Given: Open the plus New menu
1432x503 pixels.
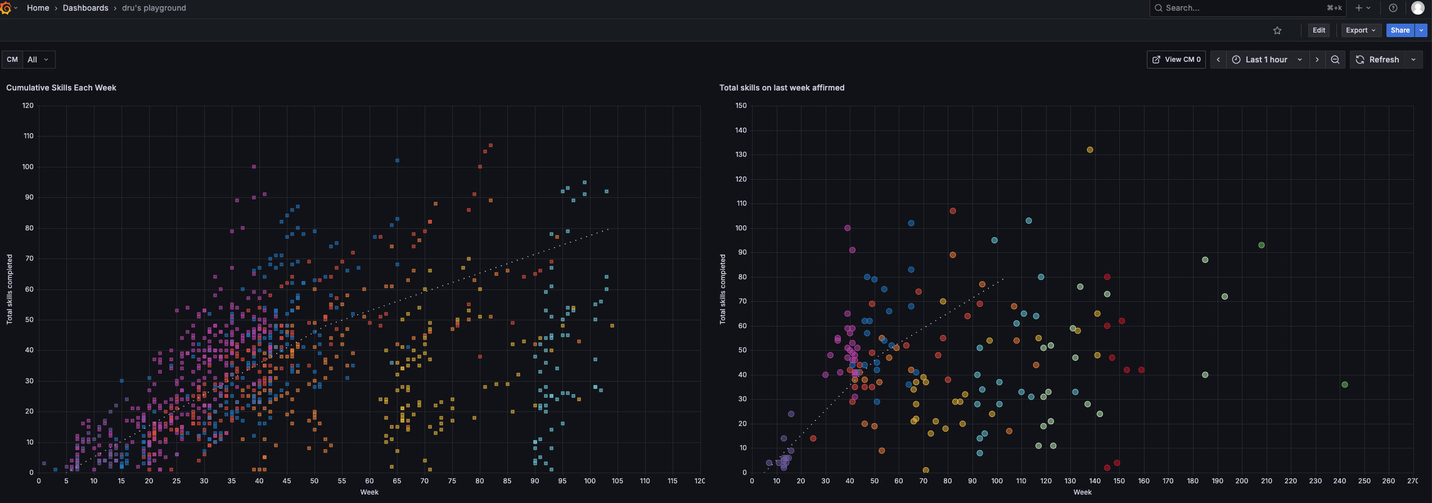Looking at the screenshot, I should (x=1362, y=8).
